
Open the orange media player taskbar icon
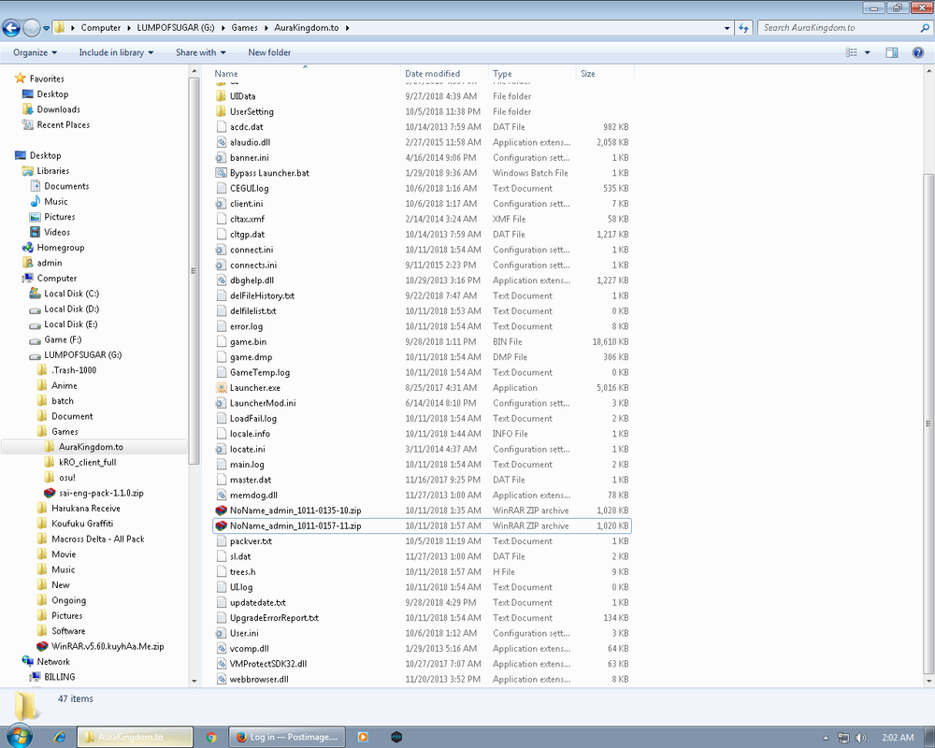coord(363,738)
